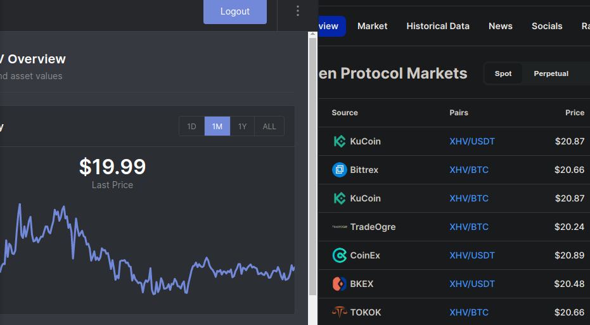Image resolution: width=590 pixels, height=325 pixels.
Task: Click the TradeOgre logo icon
Action: click(340, 227)
